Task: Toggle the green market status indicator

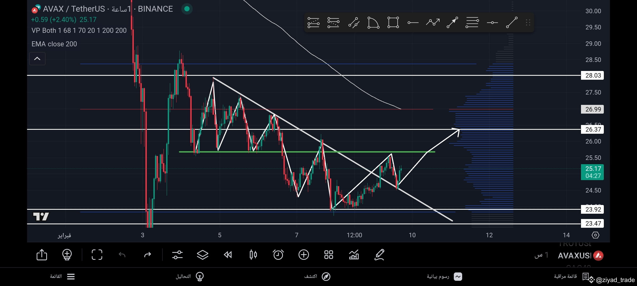Action: (x=187, y=9)
